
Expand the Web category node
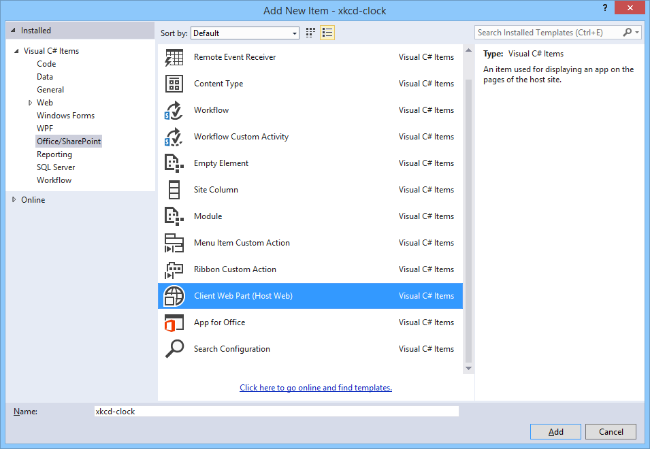click(x=30, y=103)
